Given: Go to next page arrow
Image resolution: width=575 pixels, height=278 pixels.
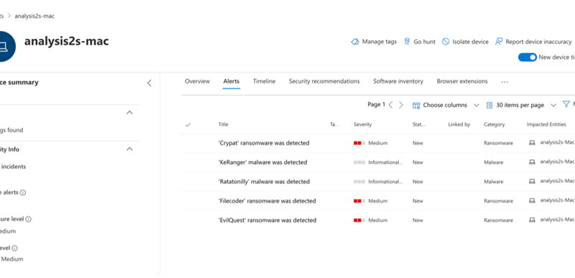Looking at the screenshot, I should (401, 105).
